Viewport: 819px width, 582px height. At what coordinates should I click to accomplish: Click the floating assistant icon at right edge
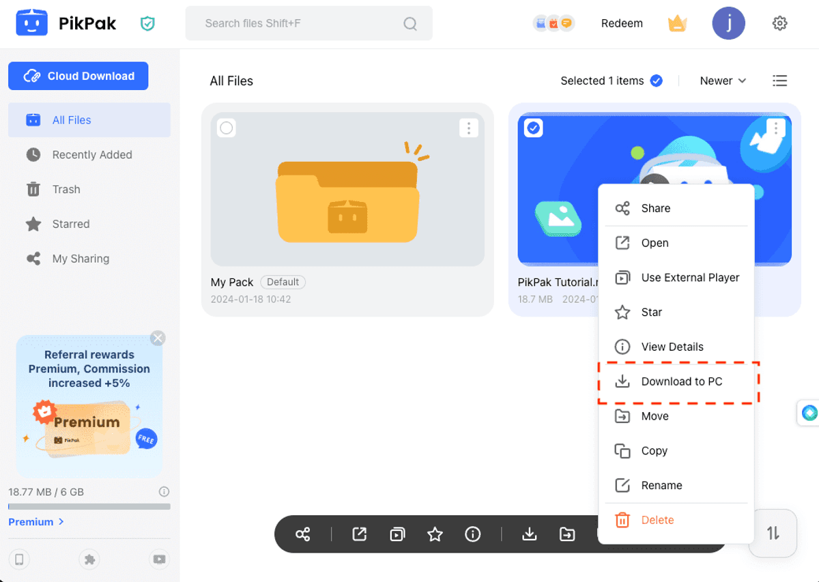click(809, 413)
